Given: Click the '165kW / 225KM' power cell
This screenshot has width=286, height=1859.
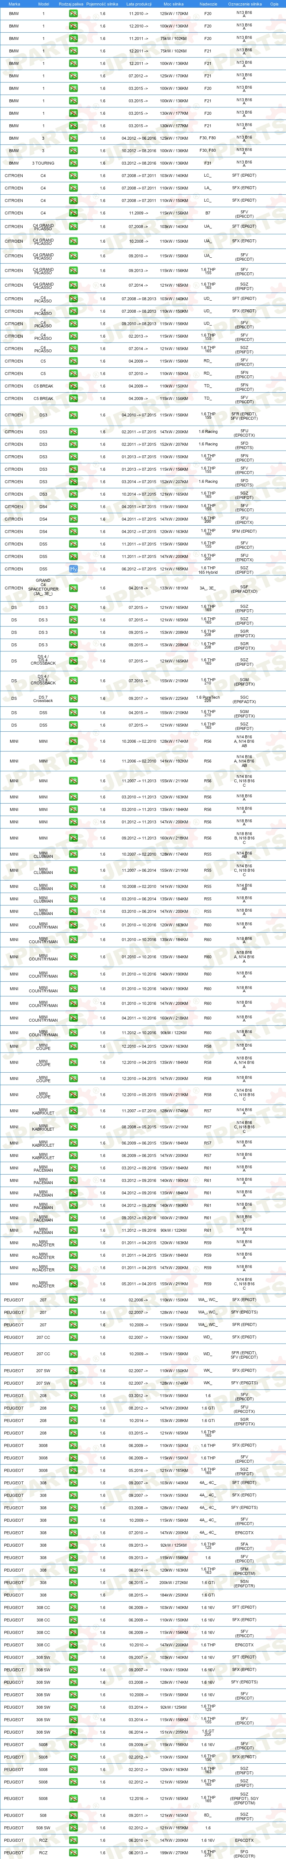Looking at the screenshot, I should 174,699.
